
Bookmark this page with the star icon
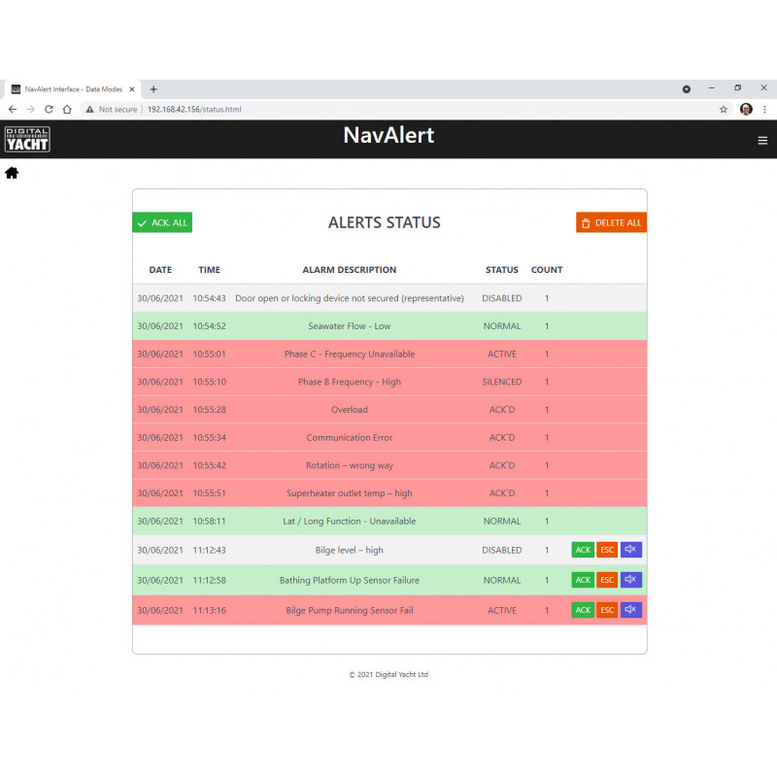point(724,110)
